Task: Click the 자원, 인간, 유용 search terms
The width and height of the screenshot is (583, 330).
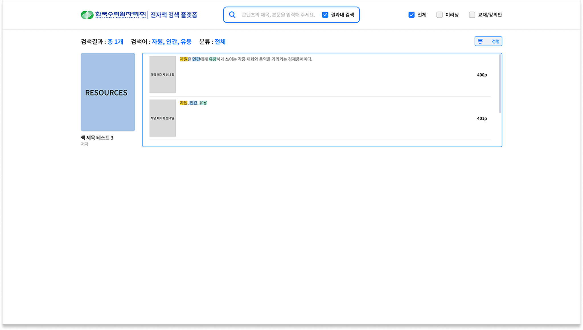Action: 171,42
